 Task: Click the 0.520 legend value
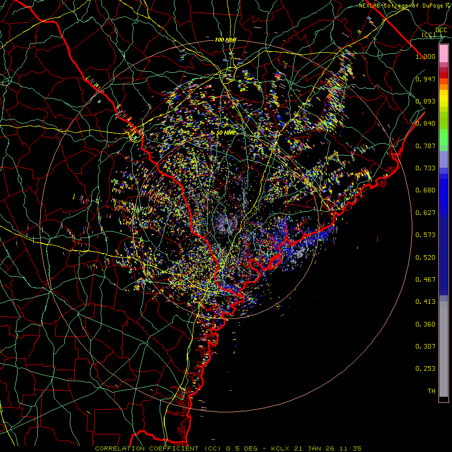coord(425,258)
